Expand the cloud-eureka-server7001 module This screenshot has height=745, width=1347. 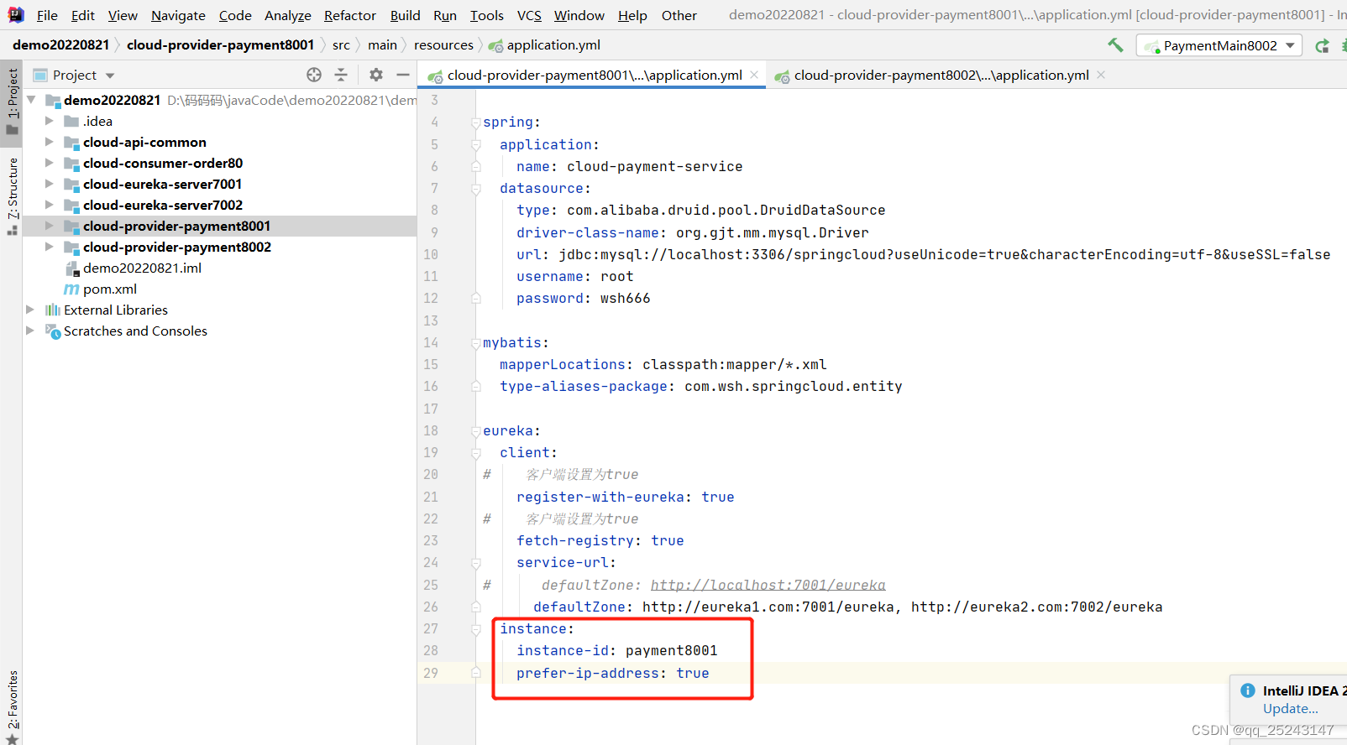(x=50, y=184)
